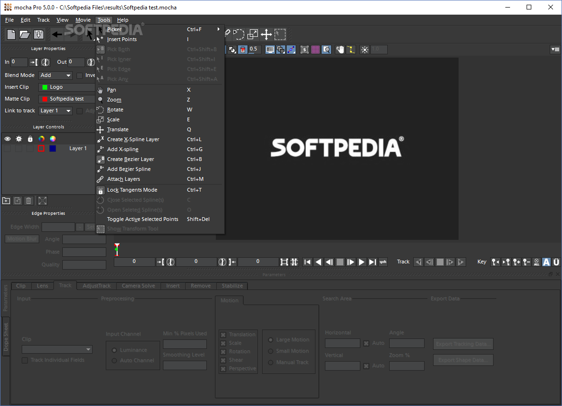Open the File menu
The width and height of the screenshot is (562, 406).
pyautogui.click(x=9, y=20)
